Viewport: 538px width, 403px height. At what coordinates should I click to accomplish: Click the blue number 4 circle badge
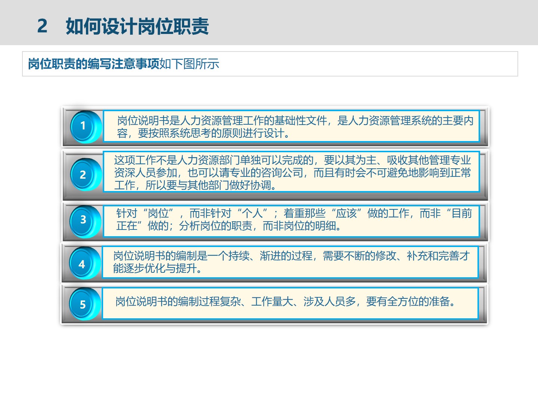click(85, 263)
